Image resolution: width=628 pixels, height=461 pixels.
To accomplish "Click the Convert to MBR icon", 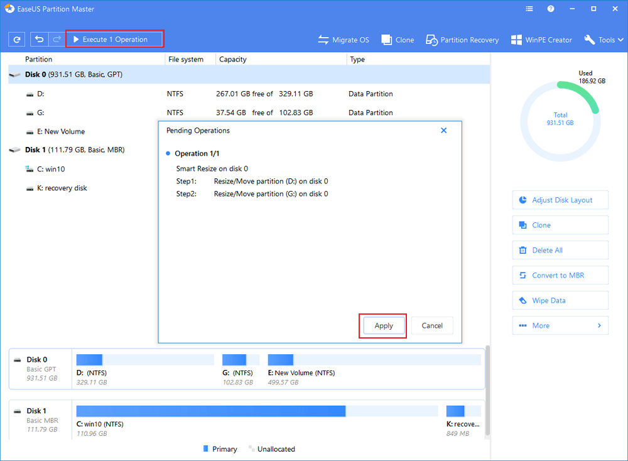I will tap(522, 275).
